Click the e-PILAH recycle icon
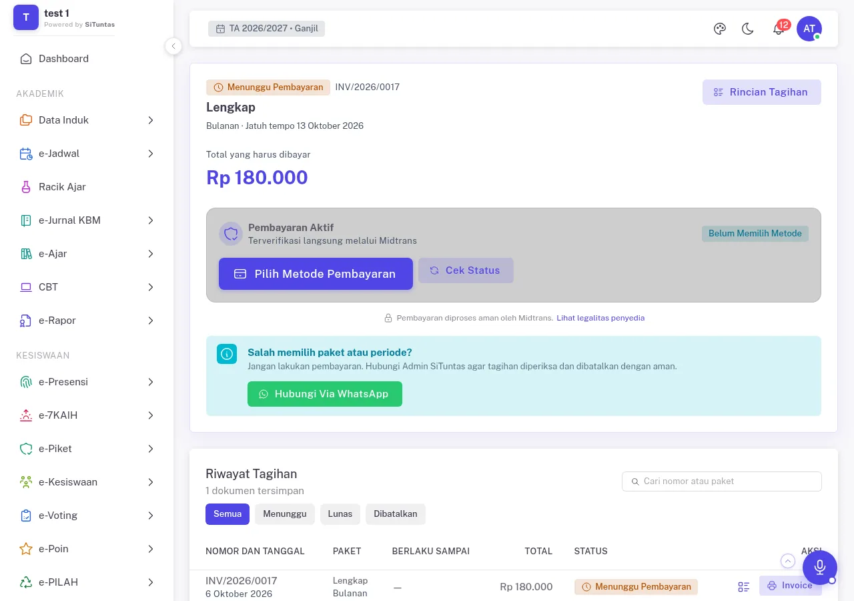This screenshot has width=854, height=601. 26,582
